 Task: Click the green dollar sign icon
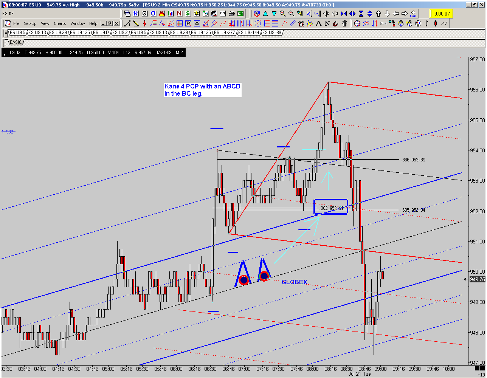[188, 14]
